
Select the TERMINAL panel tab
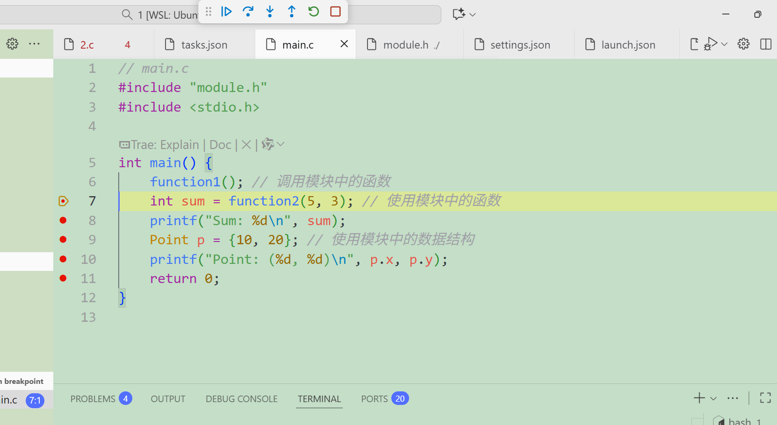319,399
